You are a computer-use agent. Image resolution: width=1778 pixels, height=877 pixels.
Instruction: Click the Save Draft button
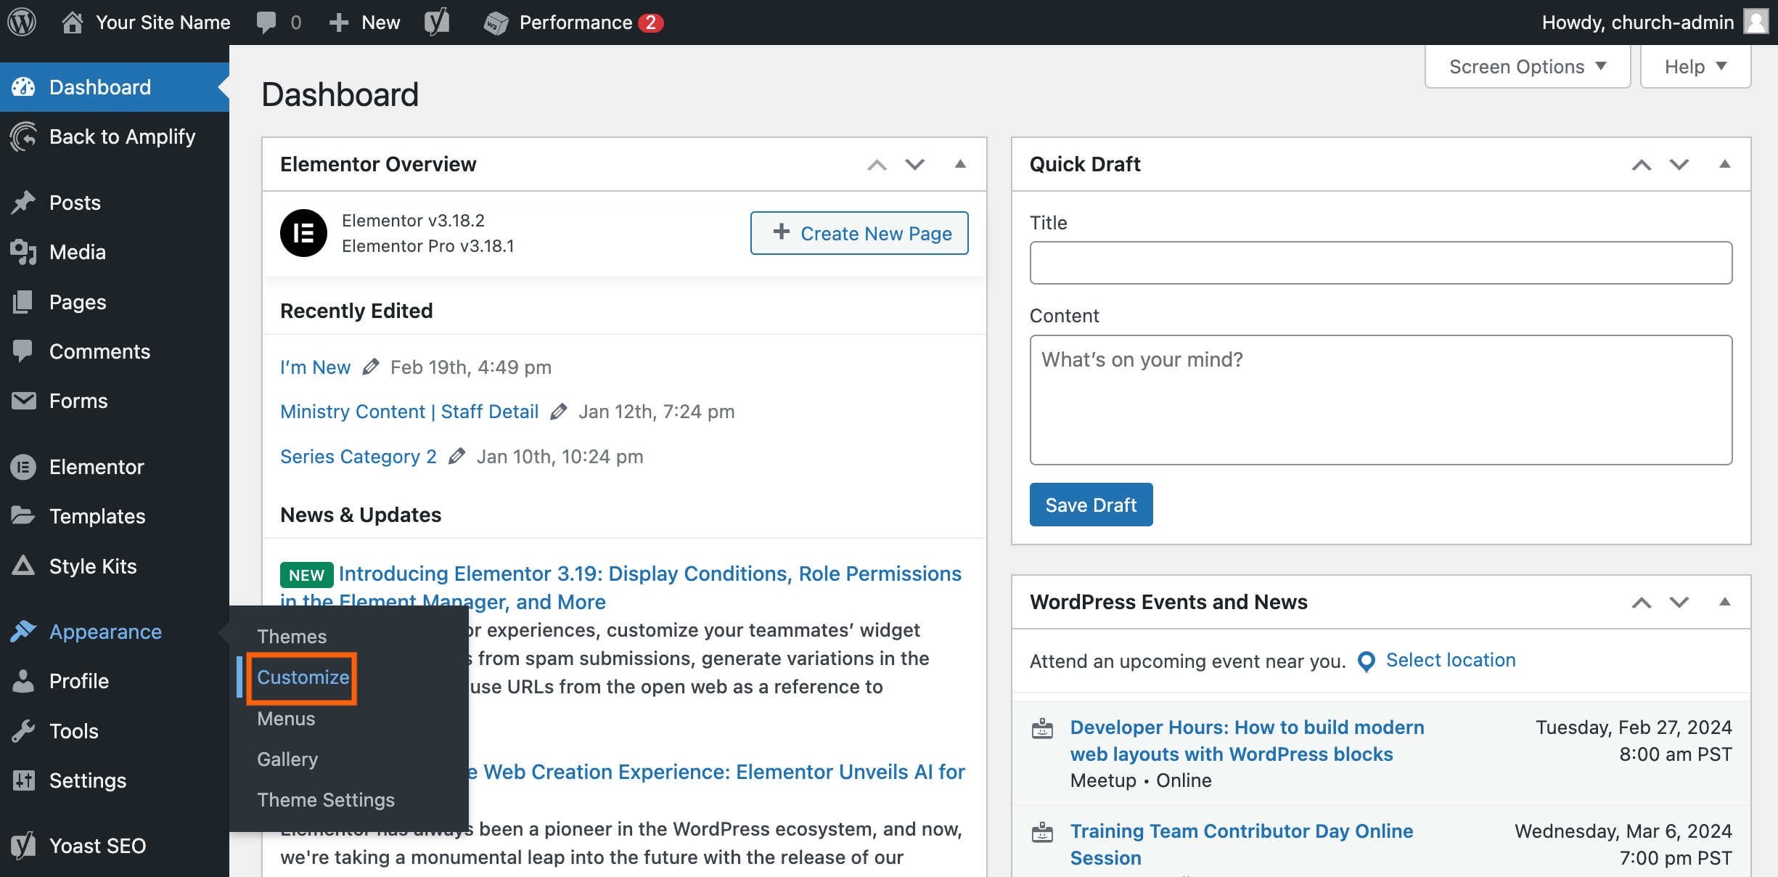(1090, 505)
